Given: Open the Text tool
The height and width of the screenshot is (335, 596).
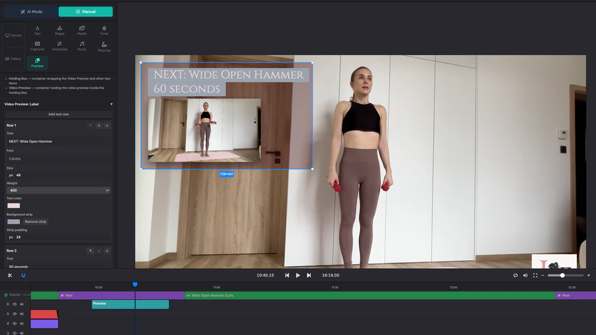Looking at the screenshot, I should [37, 30].
